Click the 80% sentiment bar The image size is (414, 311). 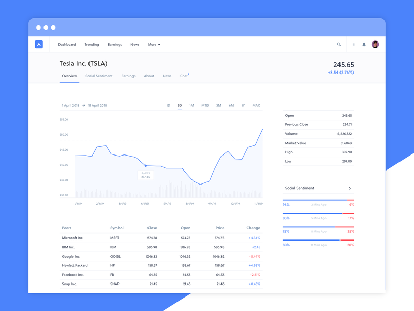(x=318, y=240)
